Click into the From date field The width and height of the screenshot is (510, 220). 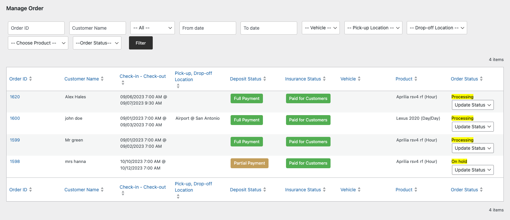click(207, 28)
